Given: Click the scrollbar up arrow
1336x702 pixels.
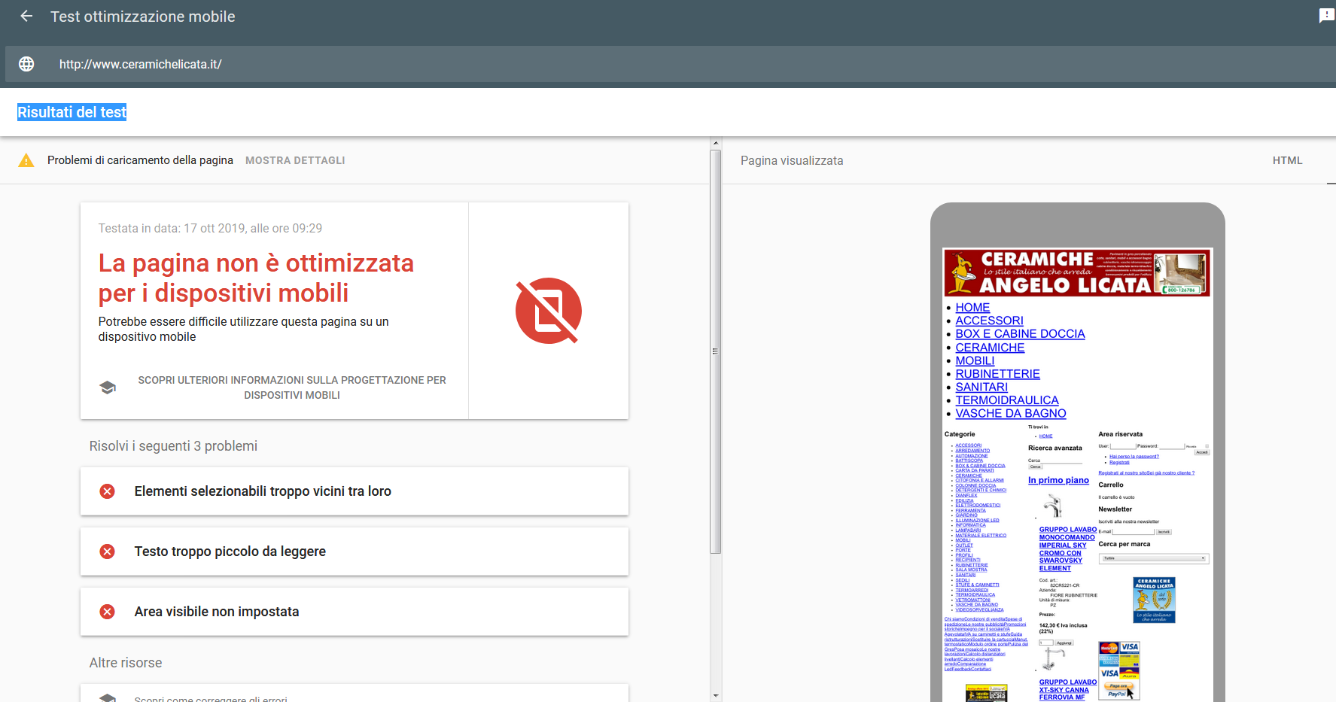Looking at the screenshot, I should click(x=716, y=142).
